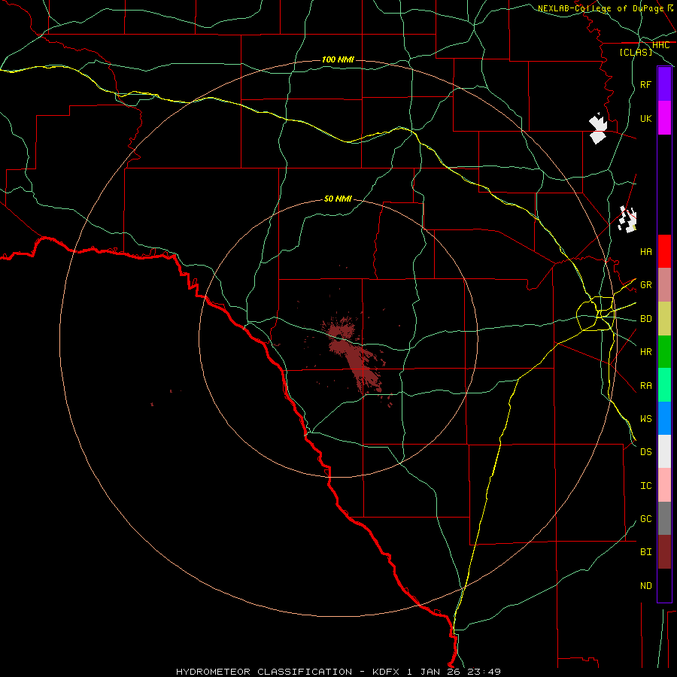
Task: Click the DS legend label
Action: [646, 452]
